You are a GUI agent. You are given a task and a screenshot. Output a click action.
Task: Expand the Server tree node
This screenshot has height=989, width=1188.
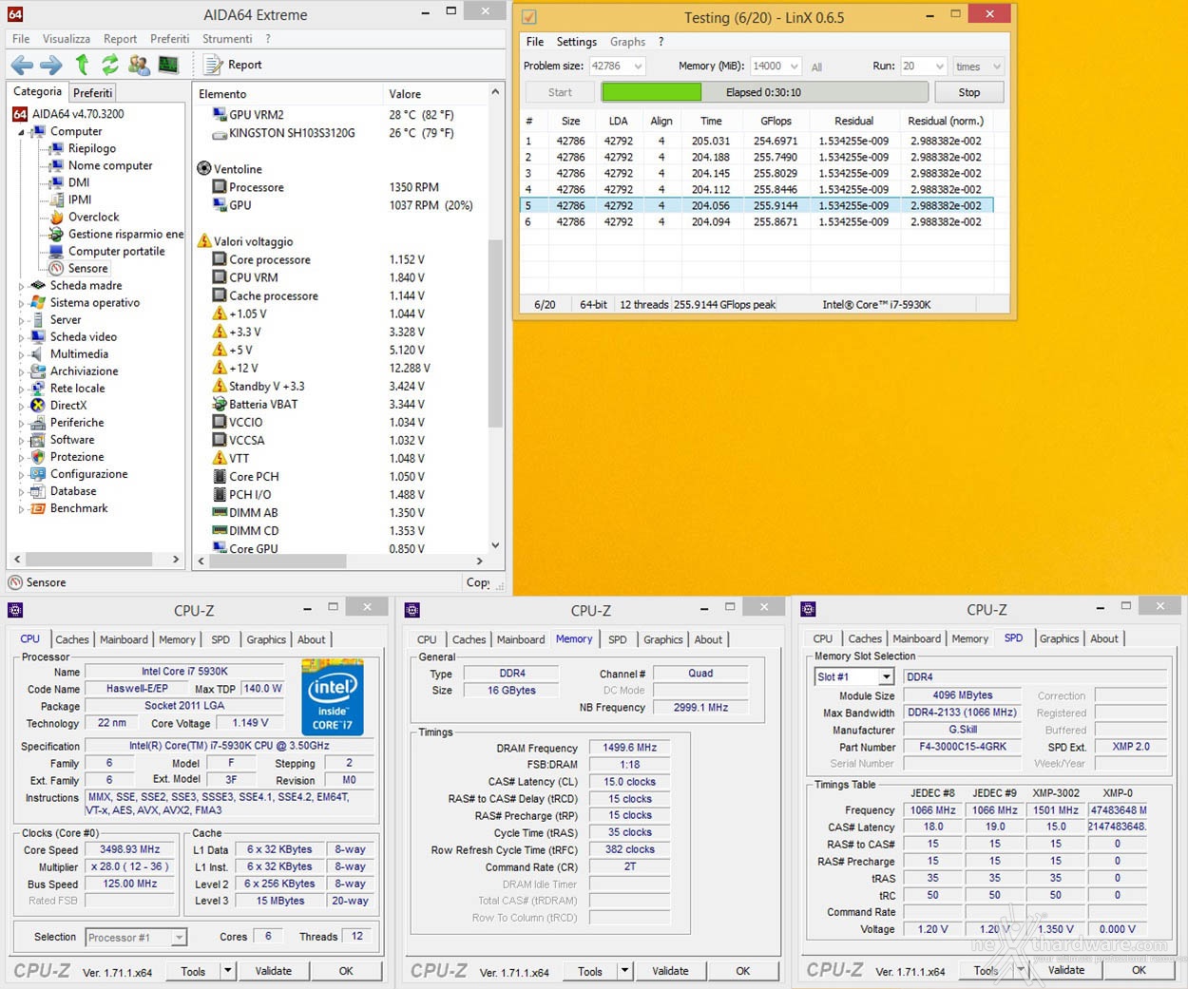(x=22, y=320)
